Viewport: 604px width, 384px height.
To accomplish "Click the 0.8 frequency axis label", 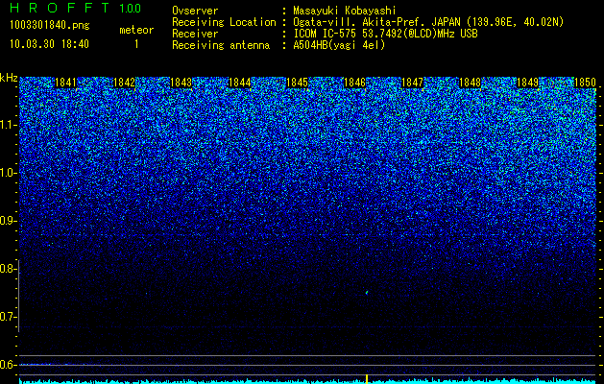I will 8,269.
